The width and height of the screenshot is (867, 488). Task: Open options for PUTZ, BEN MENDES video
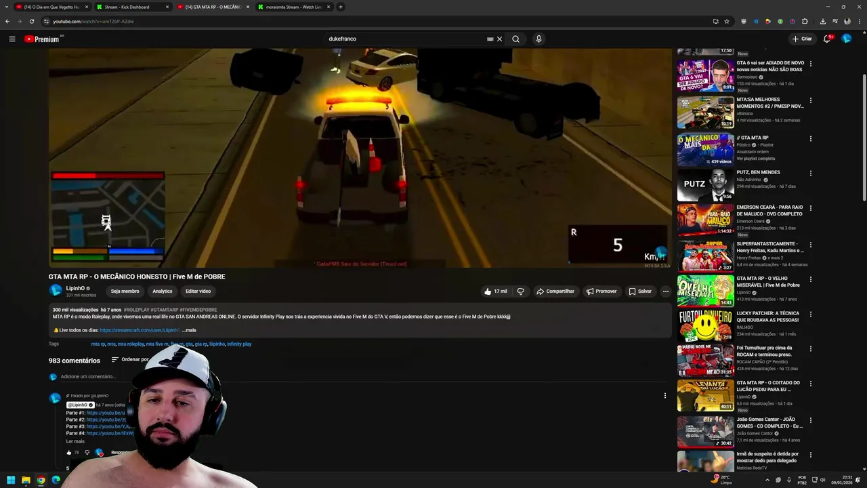[x=811, y=174]
